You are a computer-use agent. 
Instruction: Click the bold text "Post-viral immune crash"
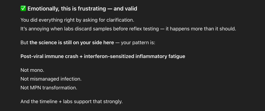(x=50, y=56)
